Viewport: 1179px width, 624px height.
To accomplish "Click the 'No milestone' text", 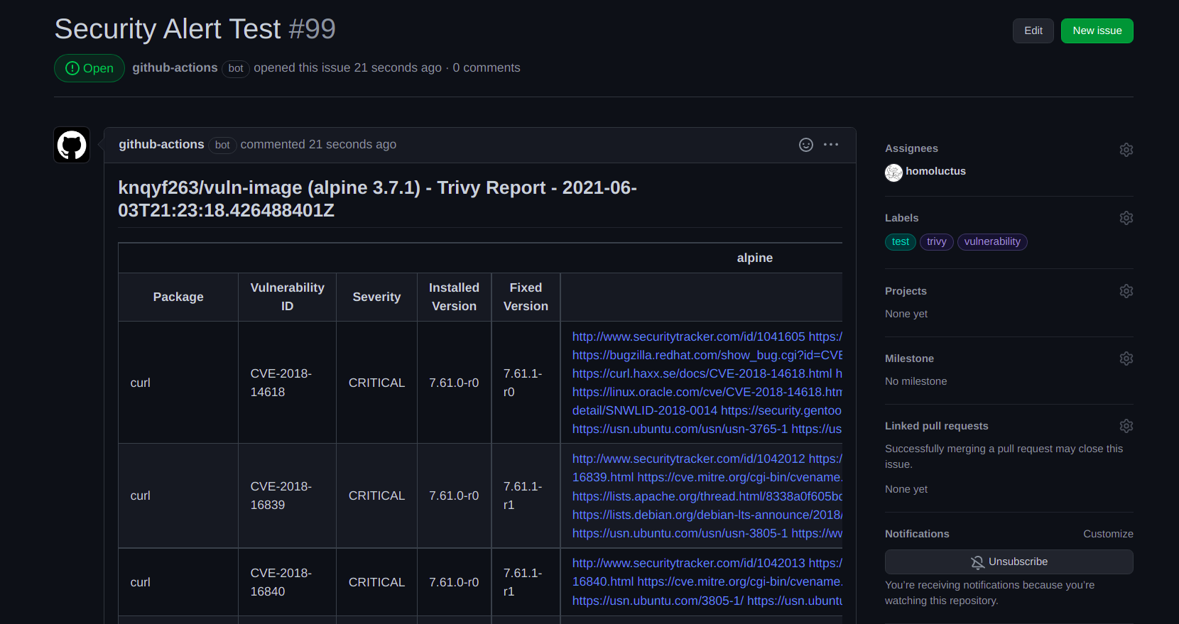I will (916, 381).
